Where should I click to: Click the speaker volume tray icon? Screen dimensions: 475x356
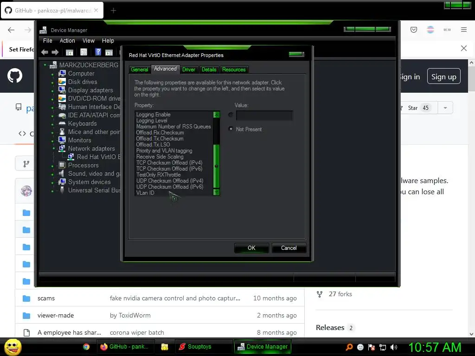[x=393, y=347]
